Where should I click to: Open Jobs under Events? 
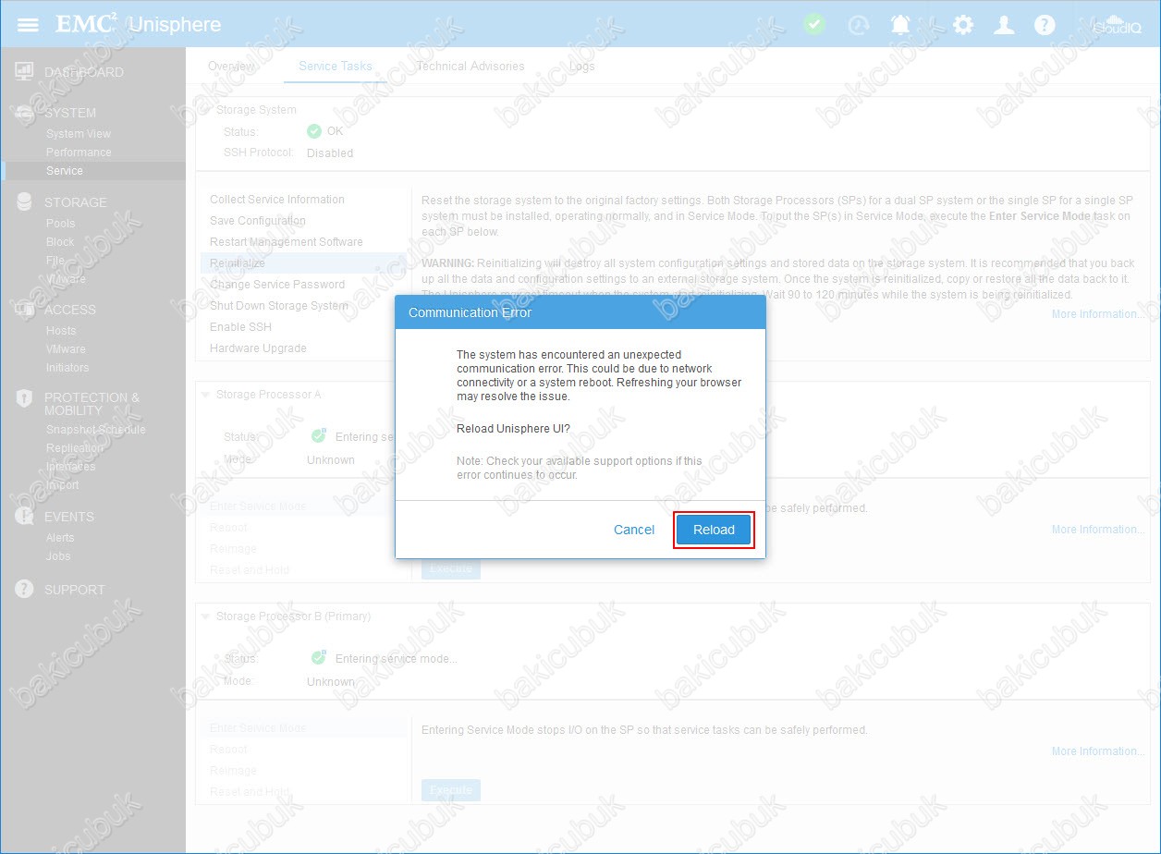point(58,556)
